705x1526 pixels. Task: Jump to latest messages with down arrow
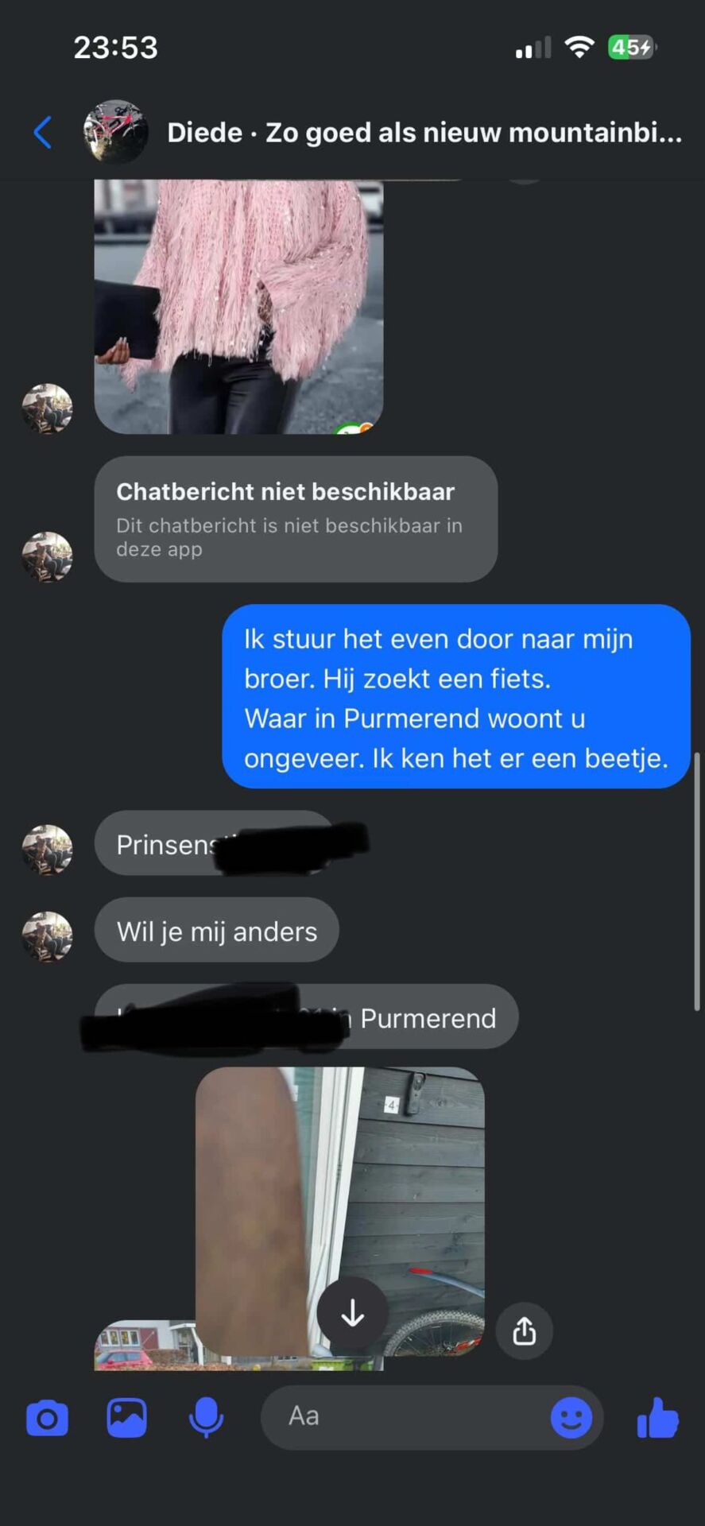coord(353,1314)
